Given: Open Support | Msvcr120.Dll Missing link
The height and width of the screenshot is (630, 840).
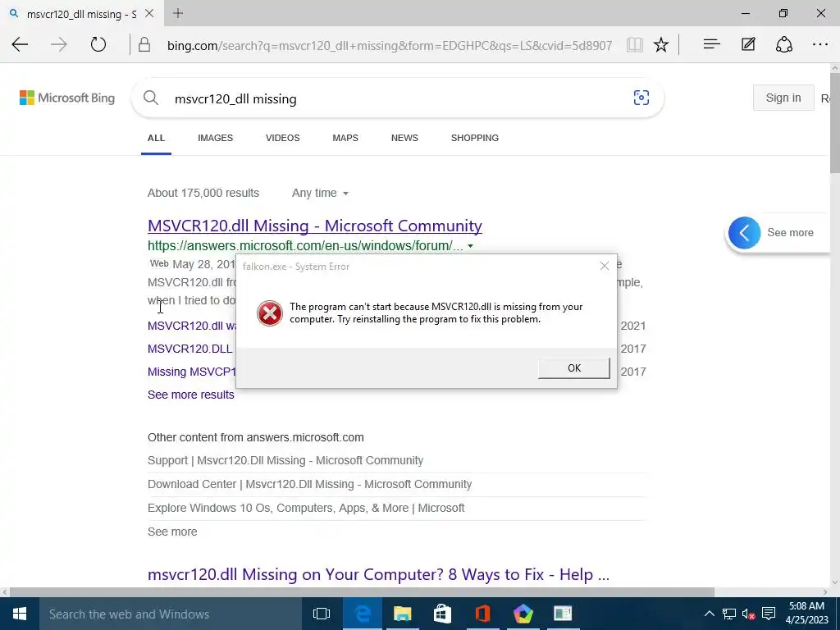Looking at the screenshot, I should [285, 460].
